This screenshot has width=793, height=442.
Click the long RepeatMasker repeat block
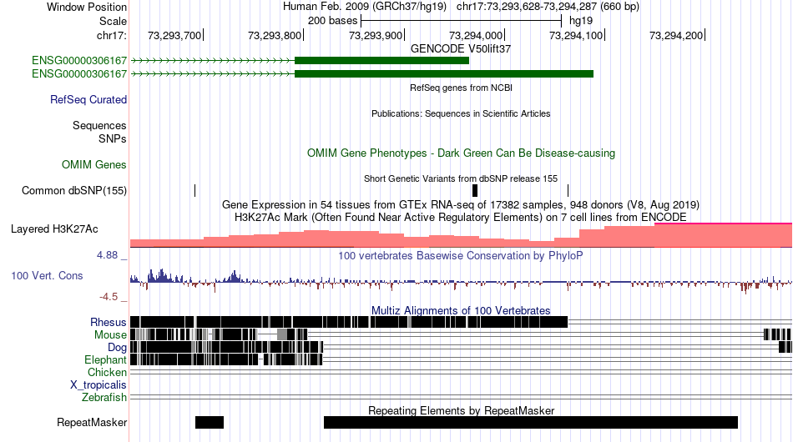click(531, 422)
